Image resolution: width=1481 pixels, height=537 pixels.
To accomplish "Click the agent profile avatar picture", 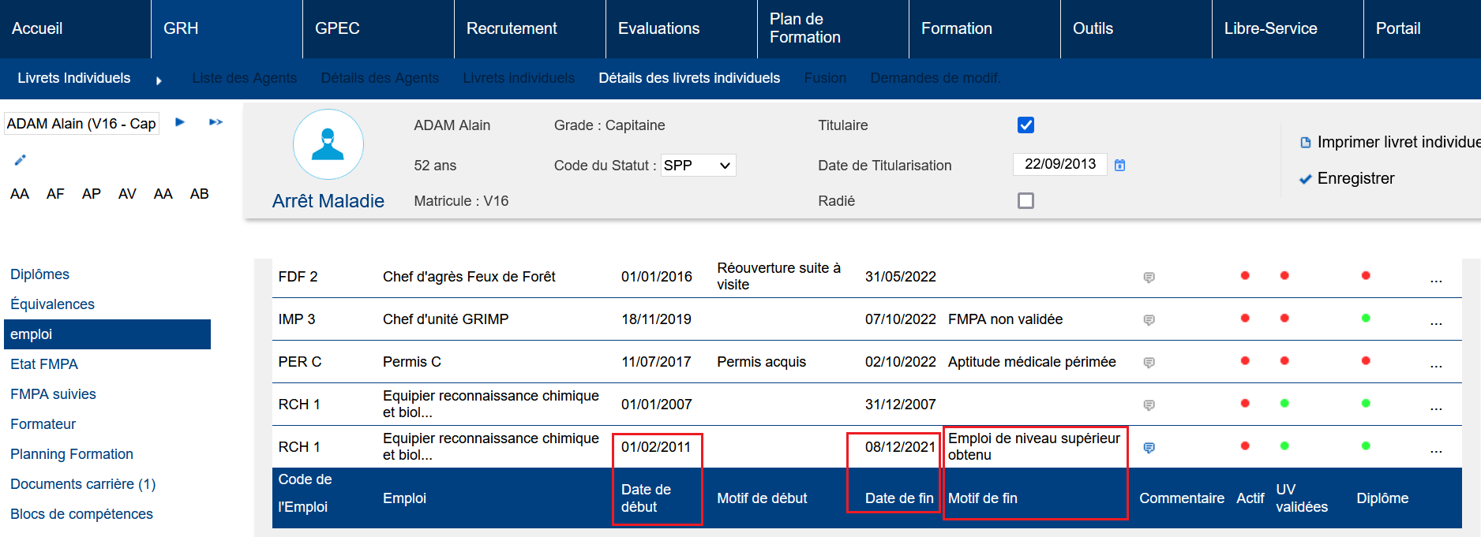I will click(x=328, y=145).
